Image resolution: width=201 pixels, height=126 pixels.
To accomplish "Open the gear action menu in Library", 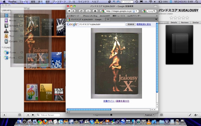I will point(196,115).
